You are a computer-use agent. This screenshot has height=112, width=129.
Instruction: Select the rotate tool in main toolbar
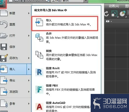[x=107, y=14]
